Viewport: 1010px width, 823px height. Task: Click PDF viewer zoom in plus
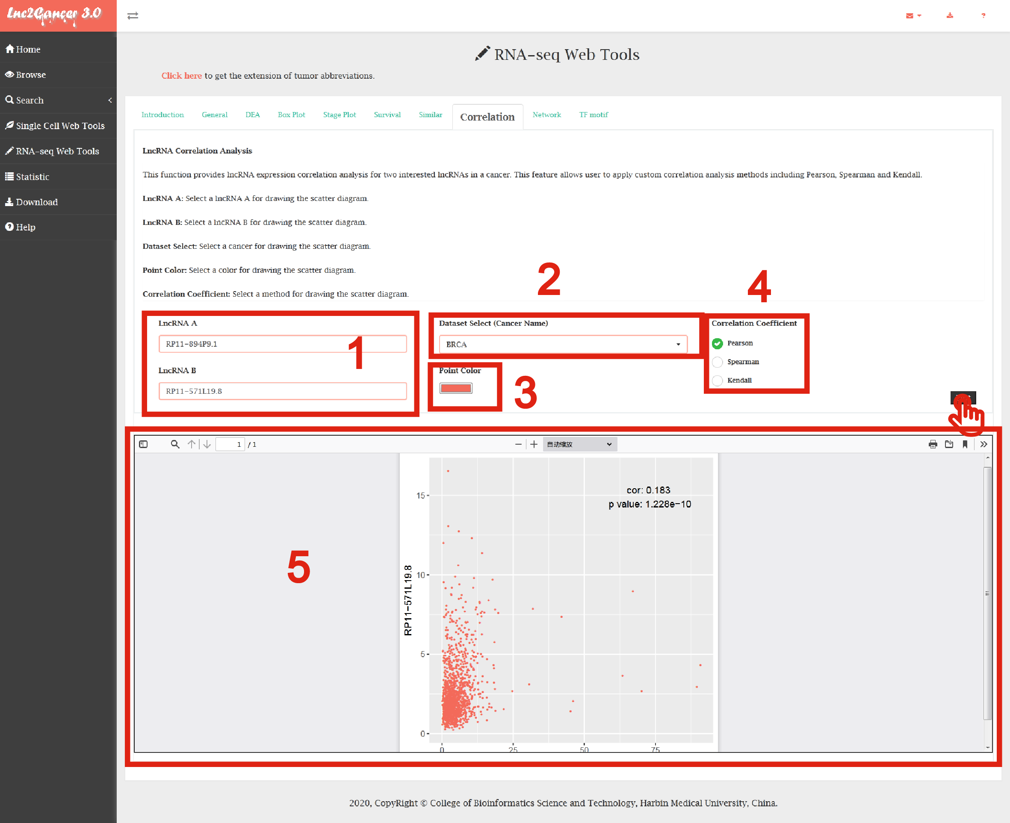(x=534, y=444)
